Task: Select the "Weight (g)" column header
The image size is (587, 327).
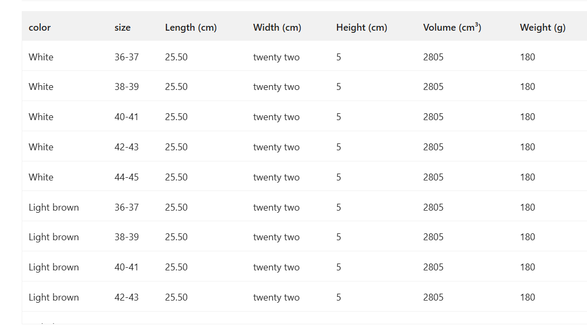Action: 542,28
